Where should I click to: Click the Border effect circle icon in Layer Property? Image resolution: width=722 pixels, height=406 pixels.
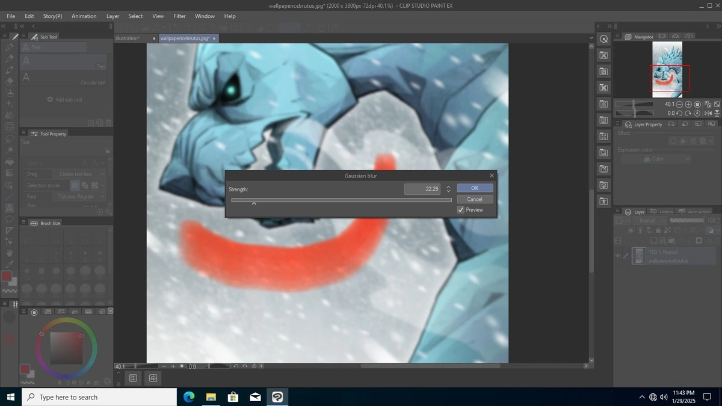(x=674, y=141)
